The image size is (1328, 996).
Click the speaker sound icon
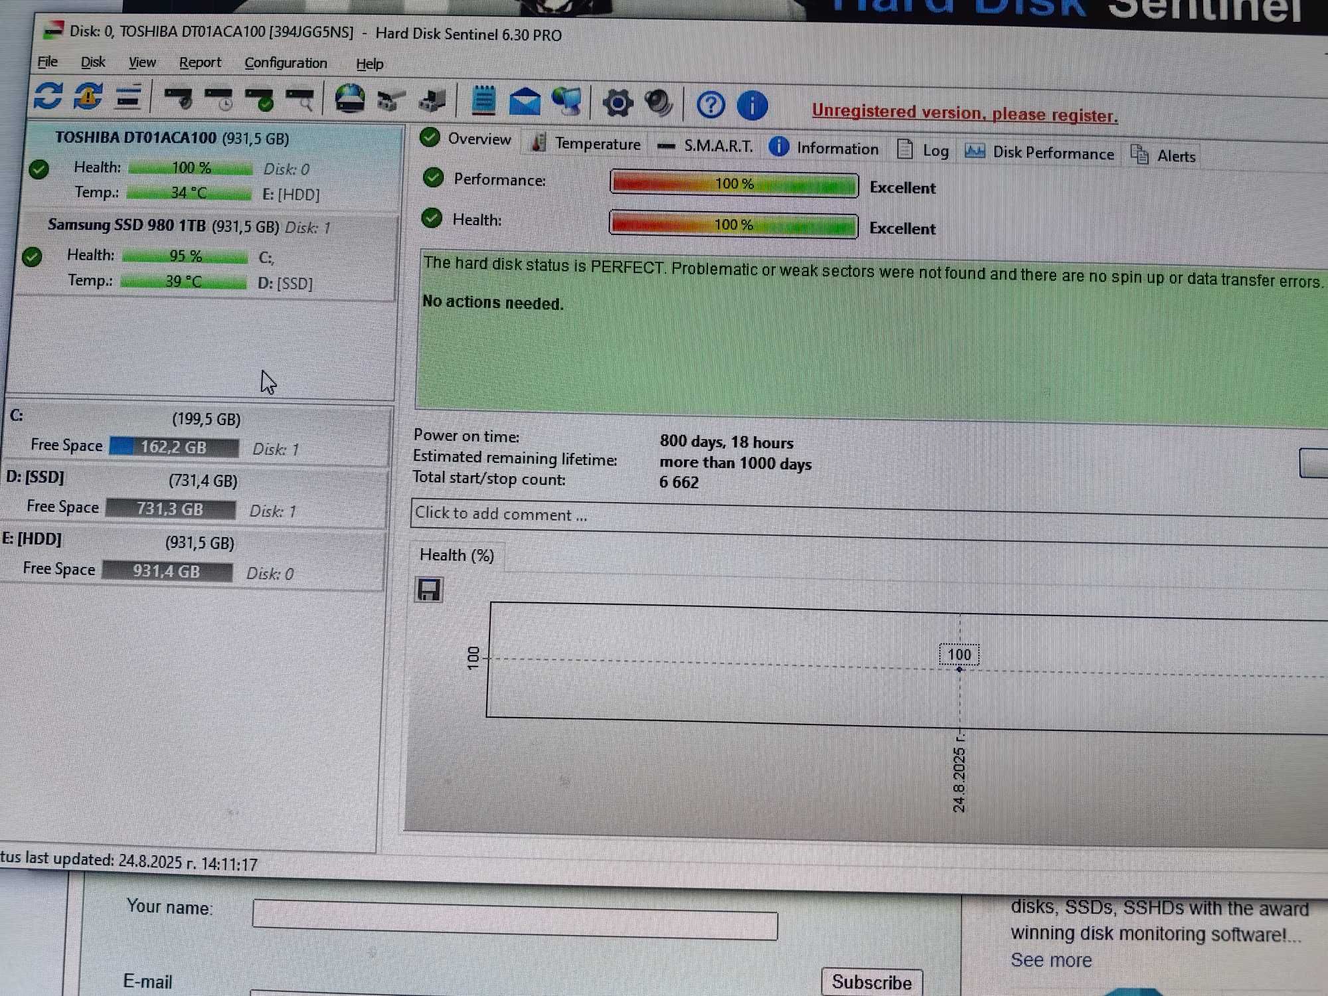tap(659, 104)
